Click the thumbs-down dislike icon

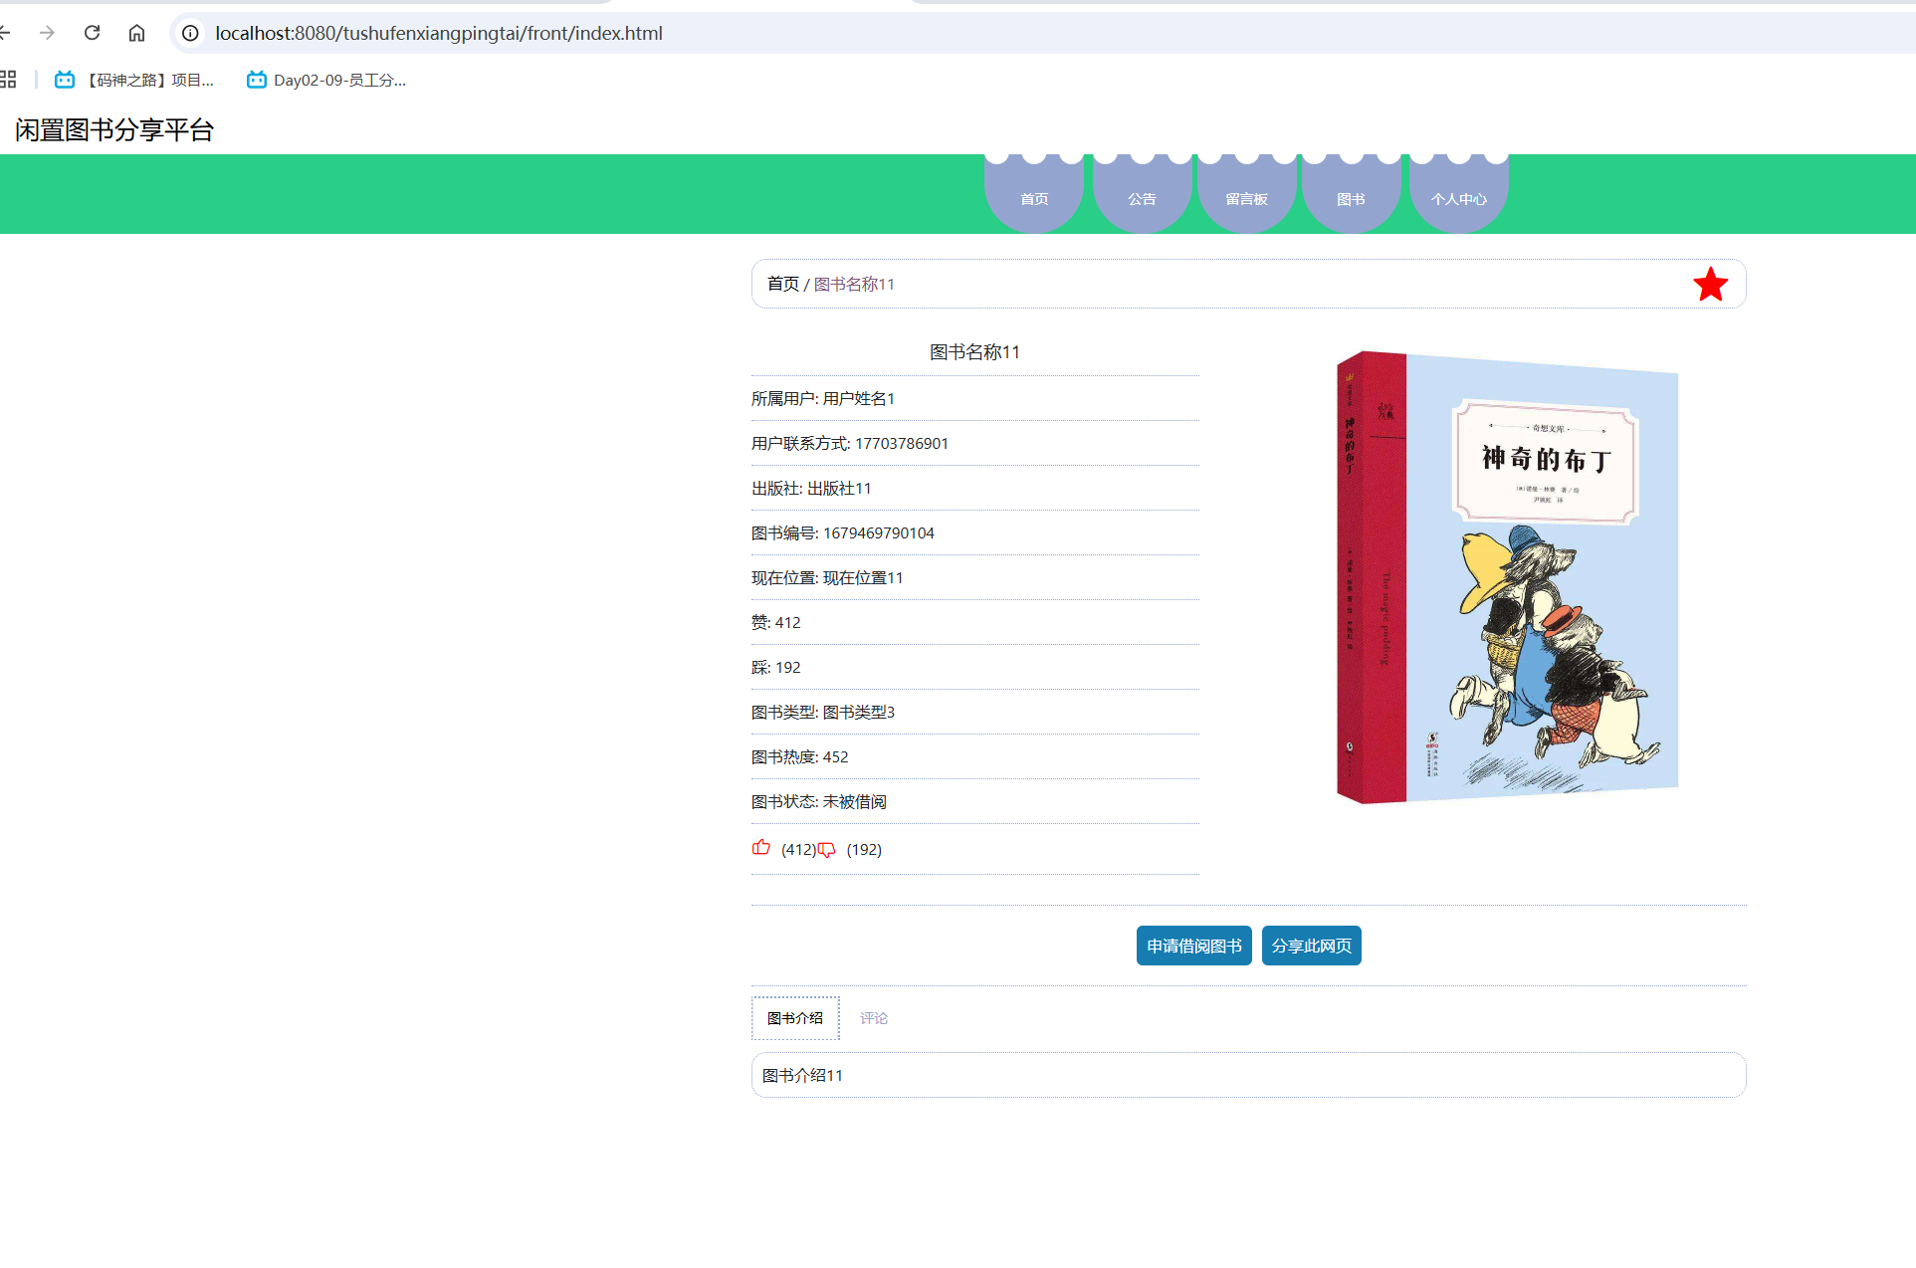coord(826,850)
